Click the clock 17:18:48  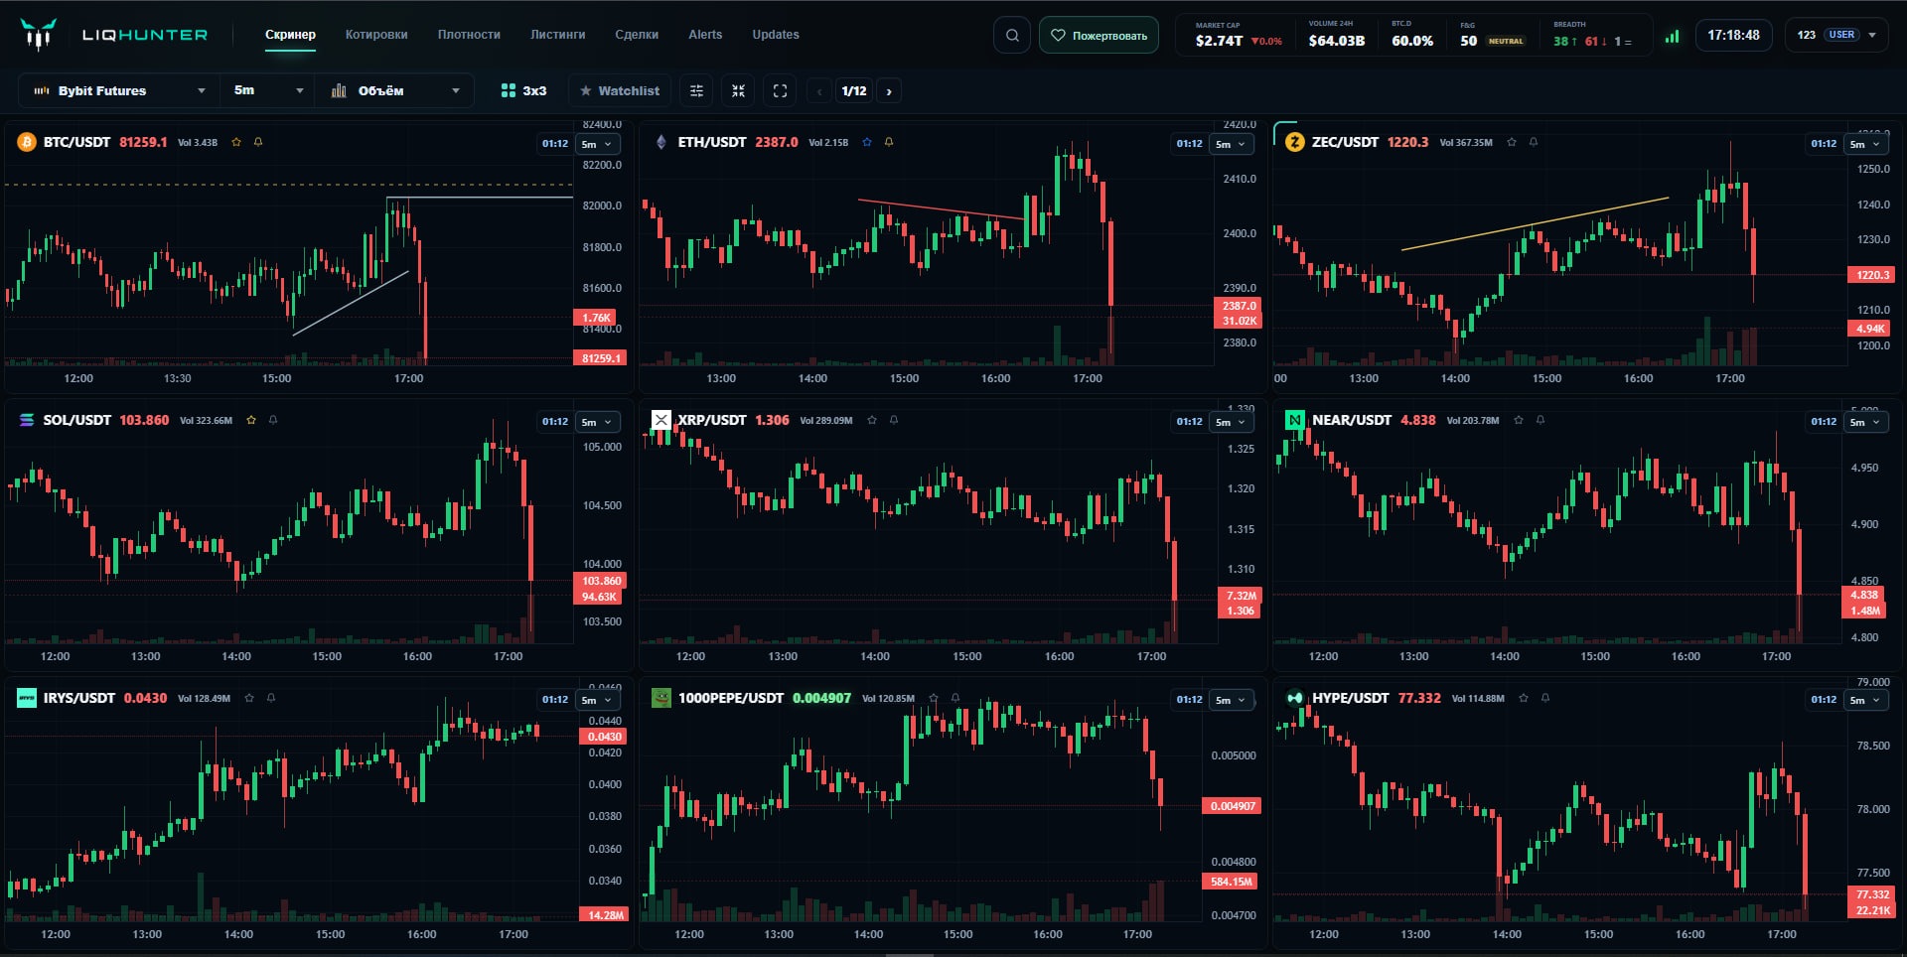click(x=1733, y=35)
